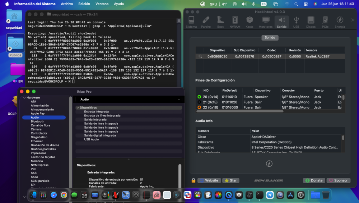The image size is (359, 203).
Task: Open the Sistema tab in Hackintool
Action: [x=191, y=22]
